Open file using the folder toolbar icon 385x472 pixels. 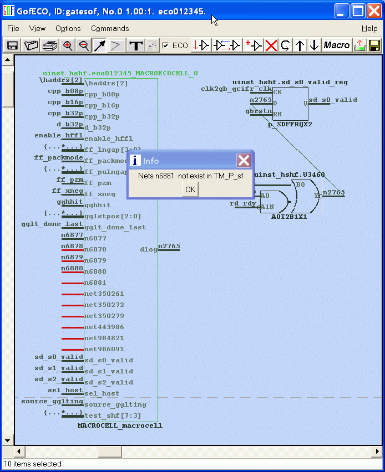point(31,45)
